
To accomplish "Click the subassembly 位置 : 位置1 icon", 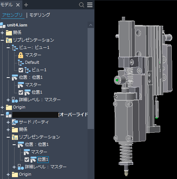I will 21,145.
